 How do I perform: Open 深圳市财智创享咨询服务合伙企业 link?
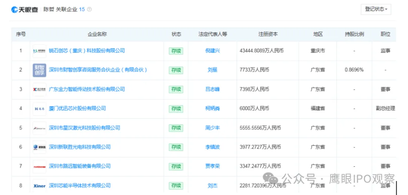pyautogui.click(x=98, y=70)
